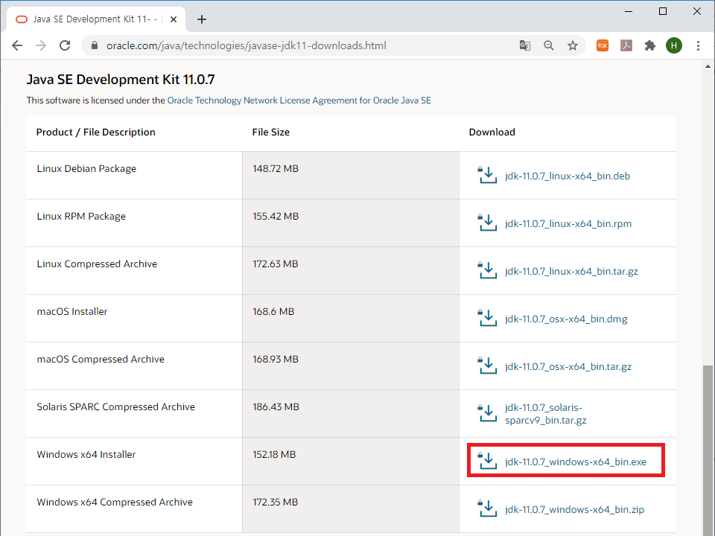Open the translate page icon
Screen dimensions: 715x536
[525, 45]
